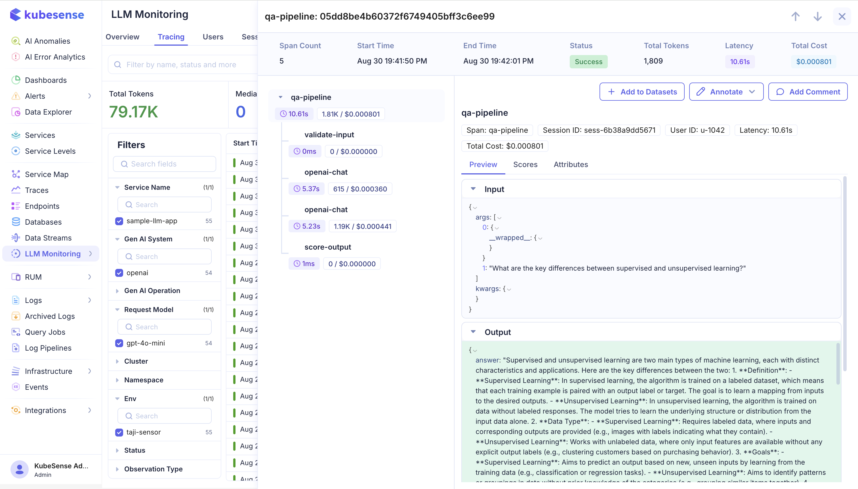Select the score-output span
The width and height of the screenshot is (858, 489).
tap(327, 247)
